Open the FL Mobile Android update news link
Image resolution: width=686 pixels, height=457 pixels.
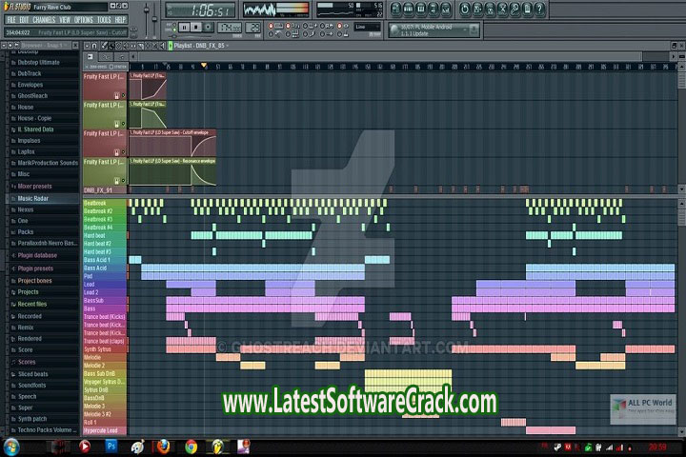[x=427, y=30]
